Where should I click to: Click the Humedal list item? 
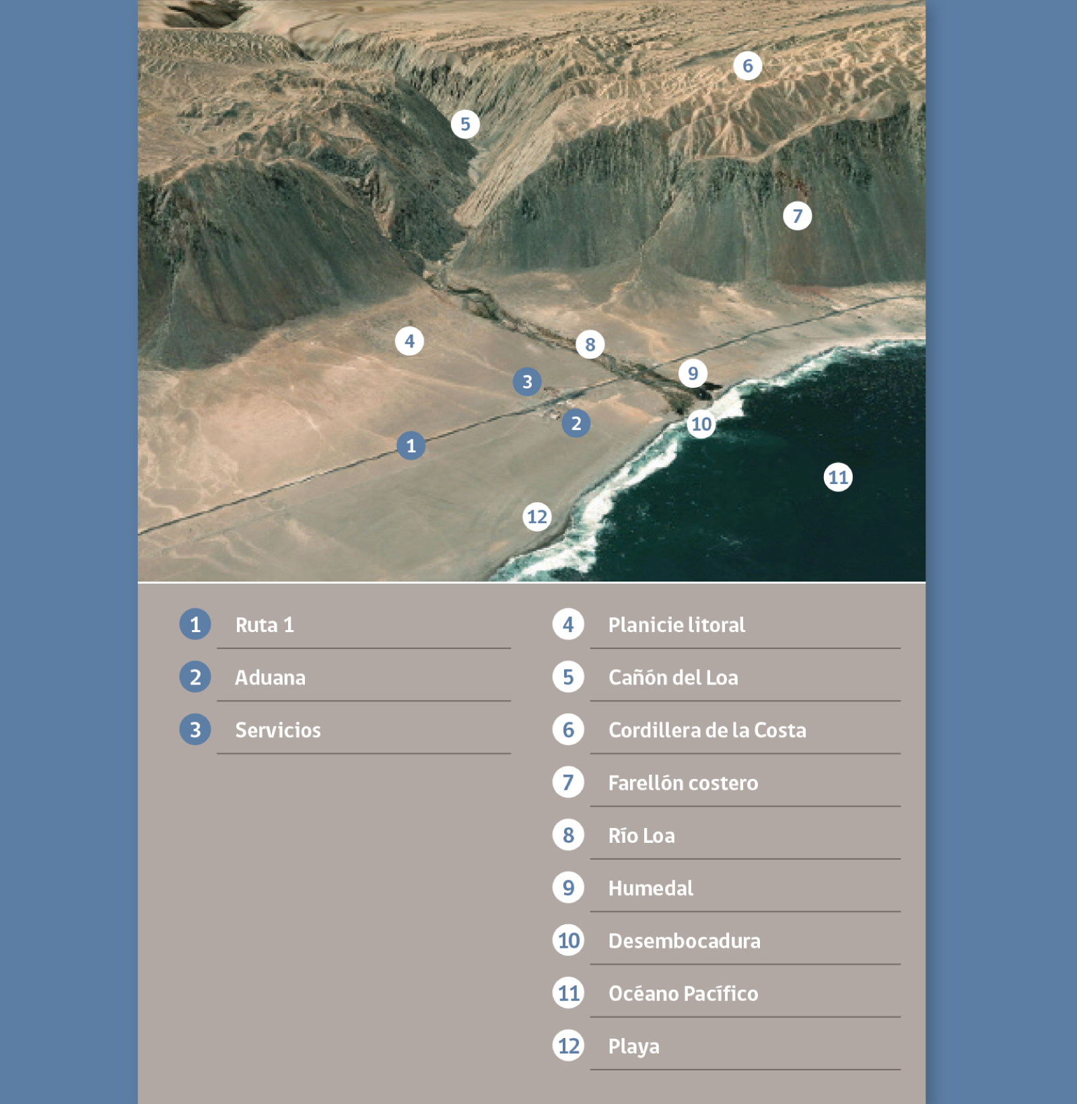[x=650, y=889]
